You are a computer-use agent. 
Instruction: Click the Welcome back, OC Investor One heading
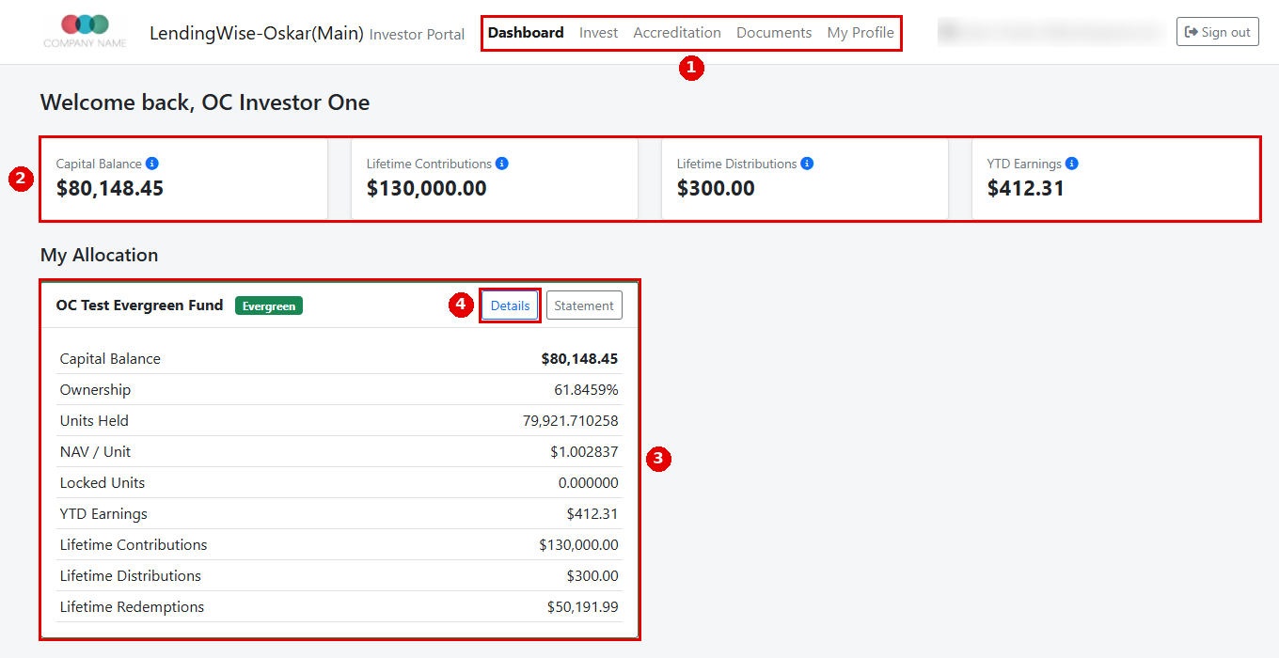(205, 102)
